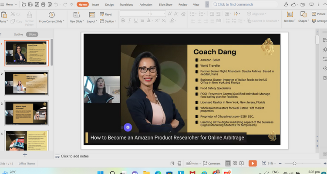The width and height of the screenshot is (327, 174).
Task: Expand the quick access toolbar customize arrow
Action: click(x=71, y=4)
